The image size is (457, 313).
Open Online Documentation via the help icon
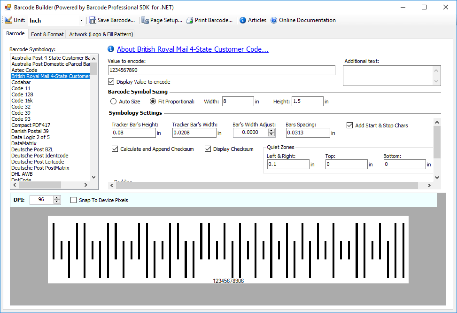(274, 20)
